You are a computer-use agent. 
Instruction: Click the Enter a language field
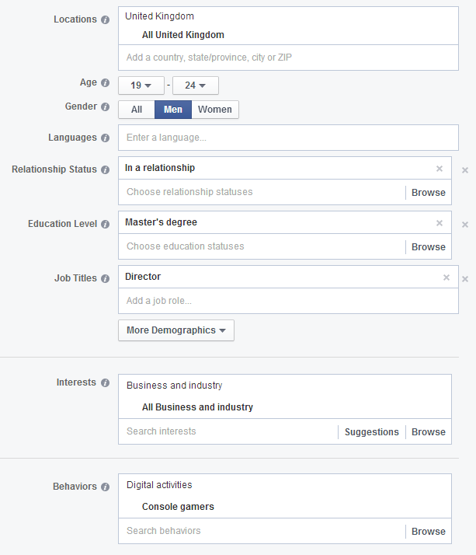click(288, 138)
